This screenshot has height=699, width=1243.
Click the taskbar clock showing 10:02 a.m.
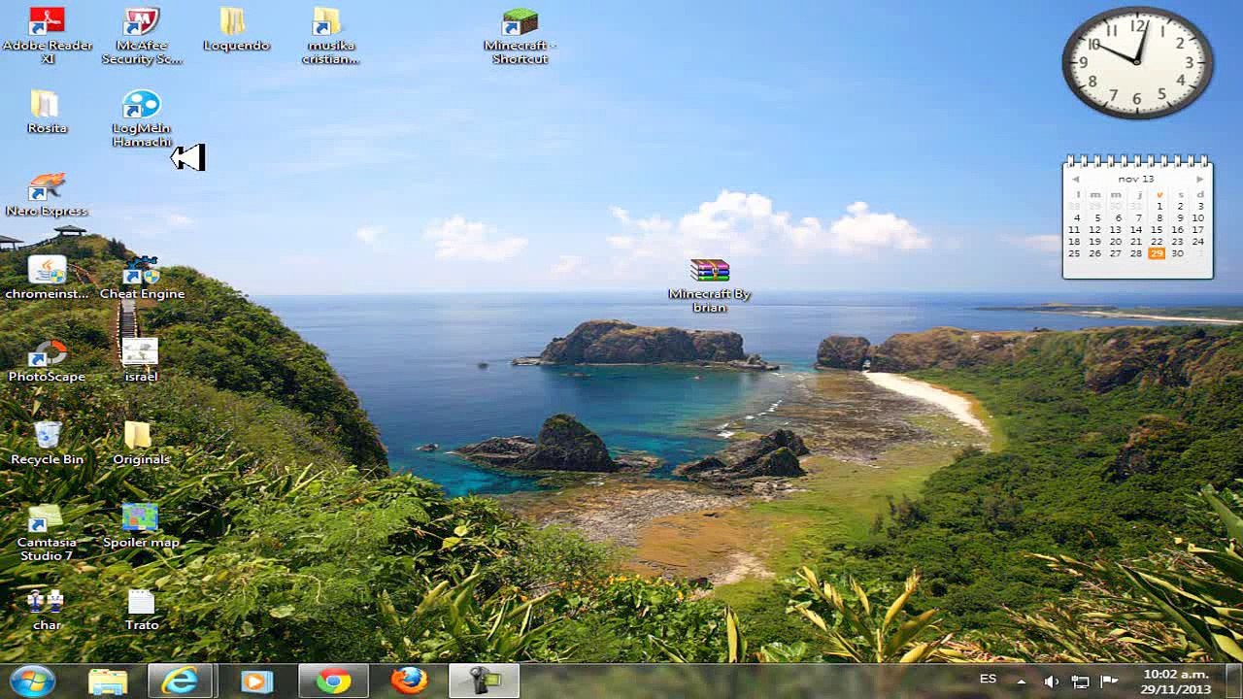click(x=1176, y=682)
